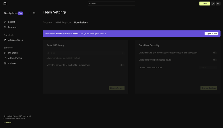223x128 pixels.
Task: Click the Default Privacy heading
Action: click(55, 45)
